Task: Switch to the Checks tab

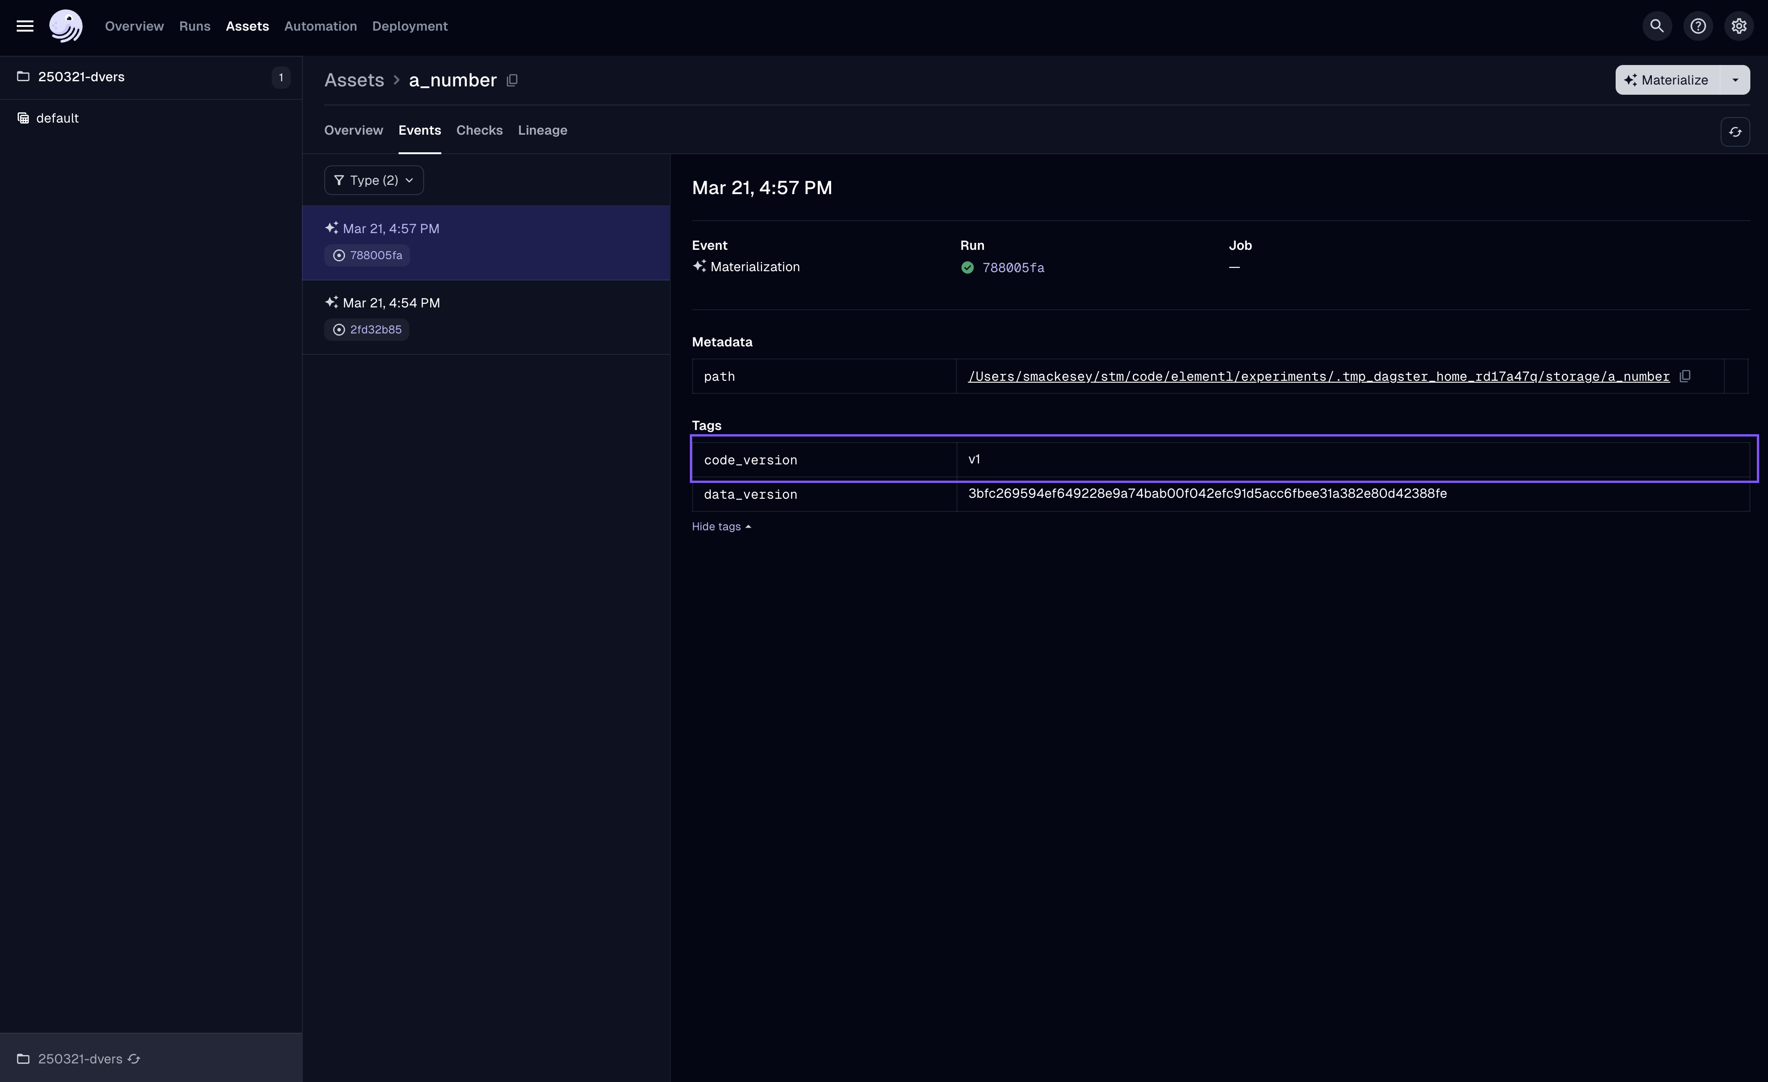Action: [x=479, y=130]
